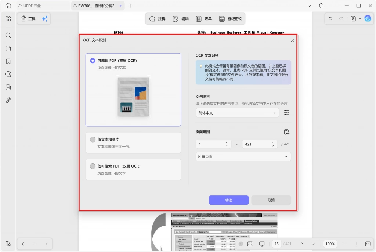The height and width of the screenshot is (252, 376).
Task: Open the 简体中文 language dropdown
Action: [x=238, y=113]
